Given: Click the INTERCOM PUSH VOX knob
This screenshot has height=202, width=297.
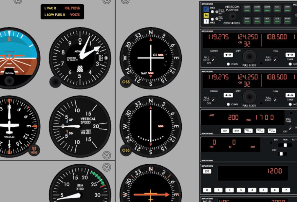Looking at the screenshot, I should click(232, 16).
